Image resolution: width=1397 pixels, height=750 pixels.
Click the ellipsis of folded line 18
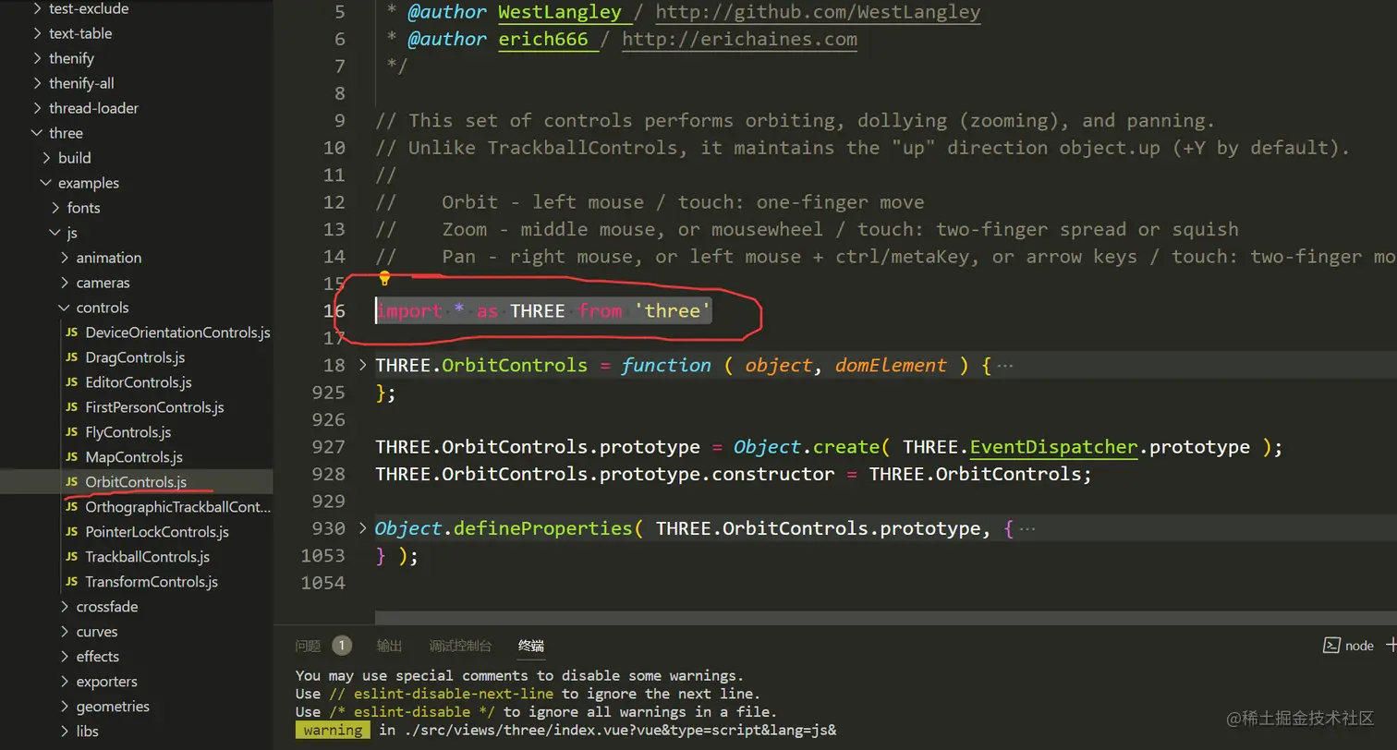[1005, 366]
